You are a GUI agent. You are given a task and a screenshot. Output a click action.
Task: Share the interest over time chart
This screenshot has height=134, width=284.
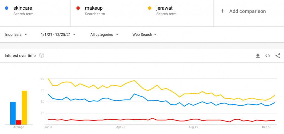pos(278,56)
